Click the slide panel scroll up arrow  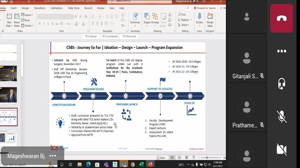click(x=22, y=42)
